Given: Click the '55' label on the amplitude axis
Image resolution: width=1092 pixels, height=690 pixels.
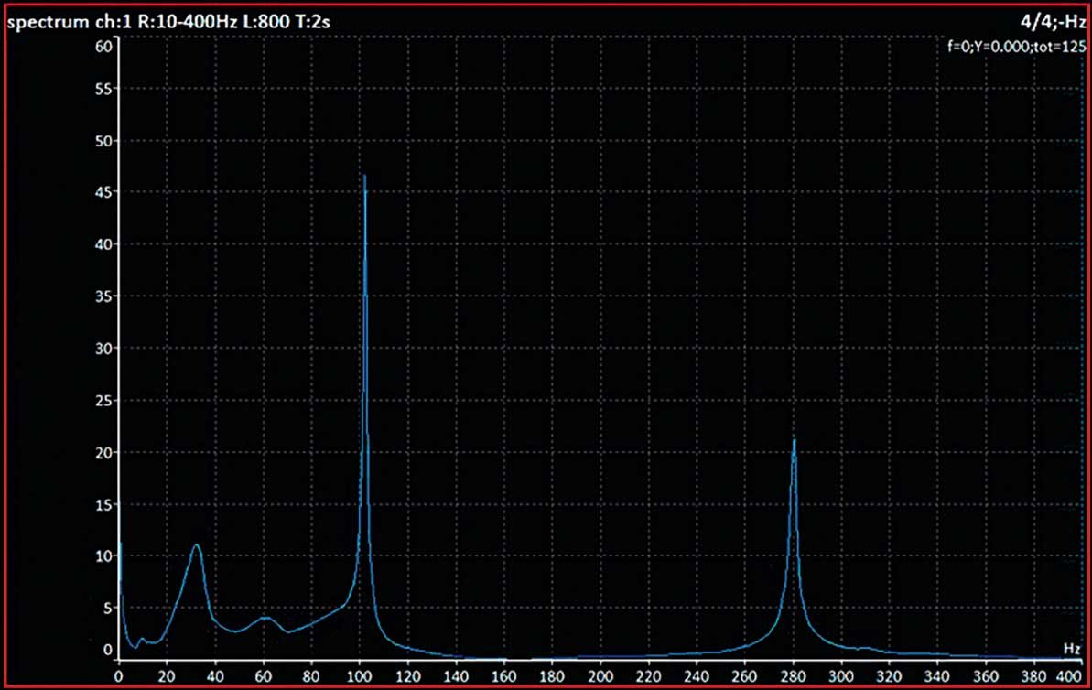Looking at the screenshot, I should pos(103,89).
